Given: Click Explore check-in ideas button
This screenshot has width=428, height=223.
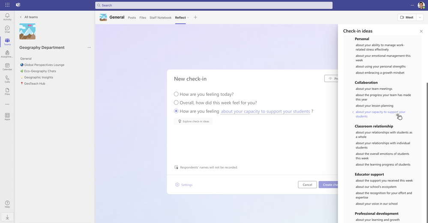Looking at the screenshot, I should [193, 121].
